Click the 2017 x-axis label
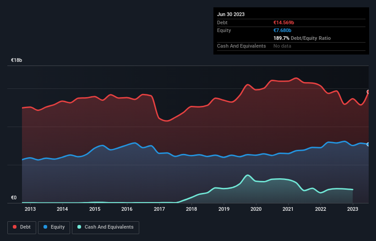 coord(159,209)
